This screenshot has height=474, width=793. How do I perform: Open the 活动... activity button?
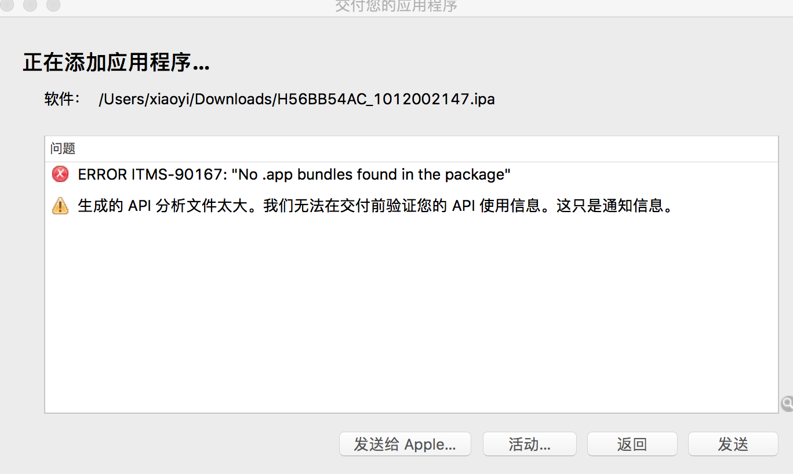[529, 444]
